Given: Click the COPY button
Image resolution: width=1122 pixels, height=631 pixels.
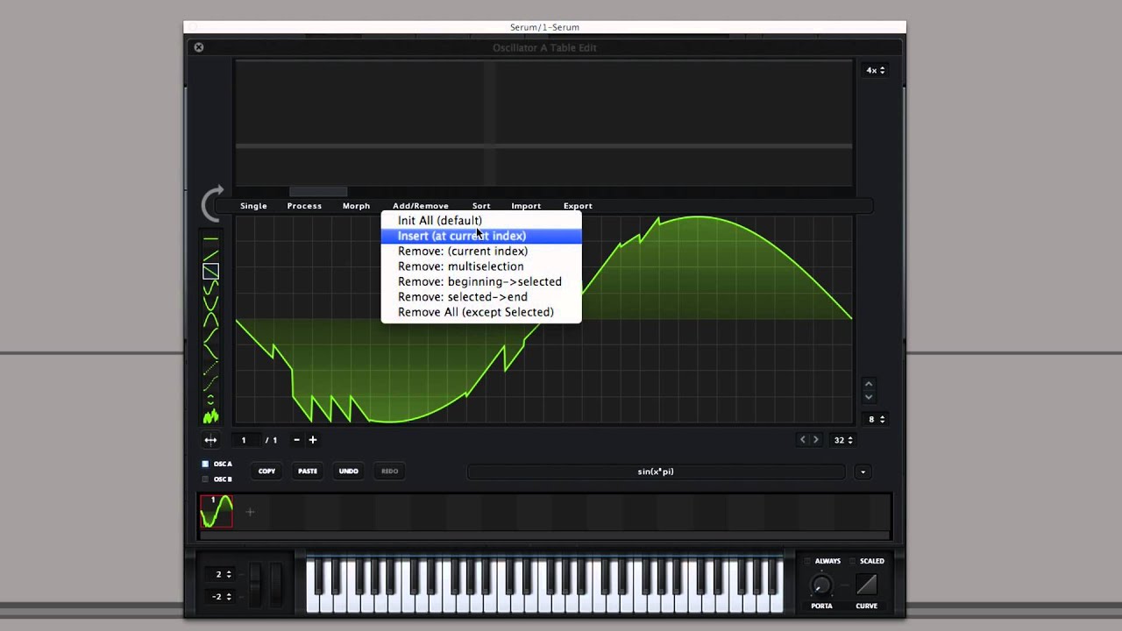Looking at the screenshot, I should 266,471.
